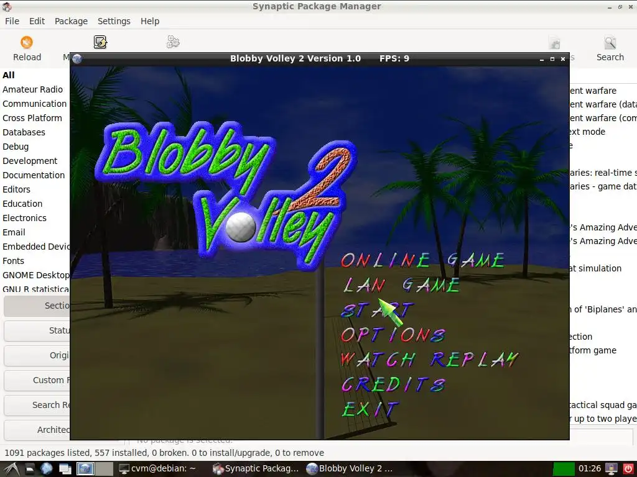Viewport: 637px width, 477px height.
Task: Switch to Synaptic Package Manager taskbar entry
Action: click(x=256, y=469)
